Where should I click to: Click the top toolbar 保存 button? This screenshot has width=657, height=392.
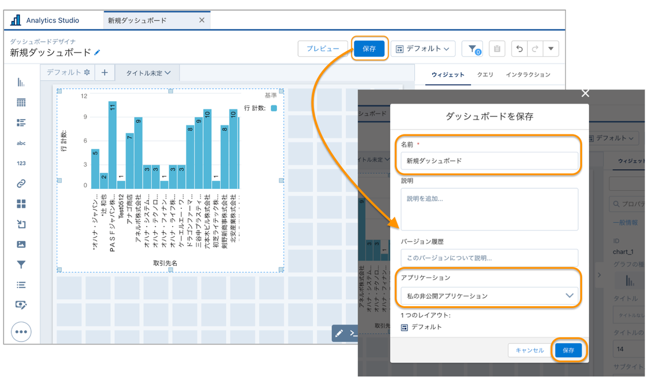pyautogui.click(x=369, y=49)
